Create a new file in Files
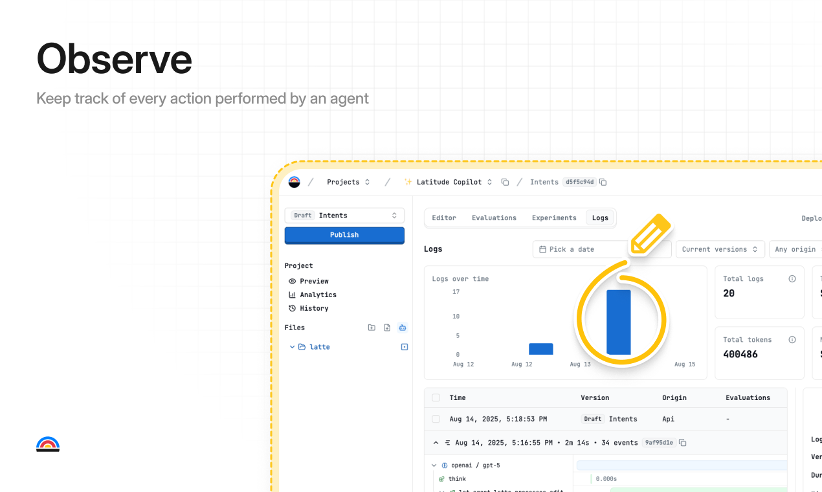 (x=387, y=328)
